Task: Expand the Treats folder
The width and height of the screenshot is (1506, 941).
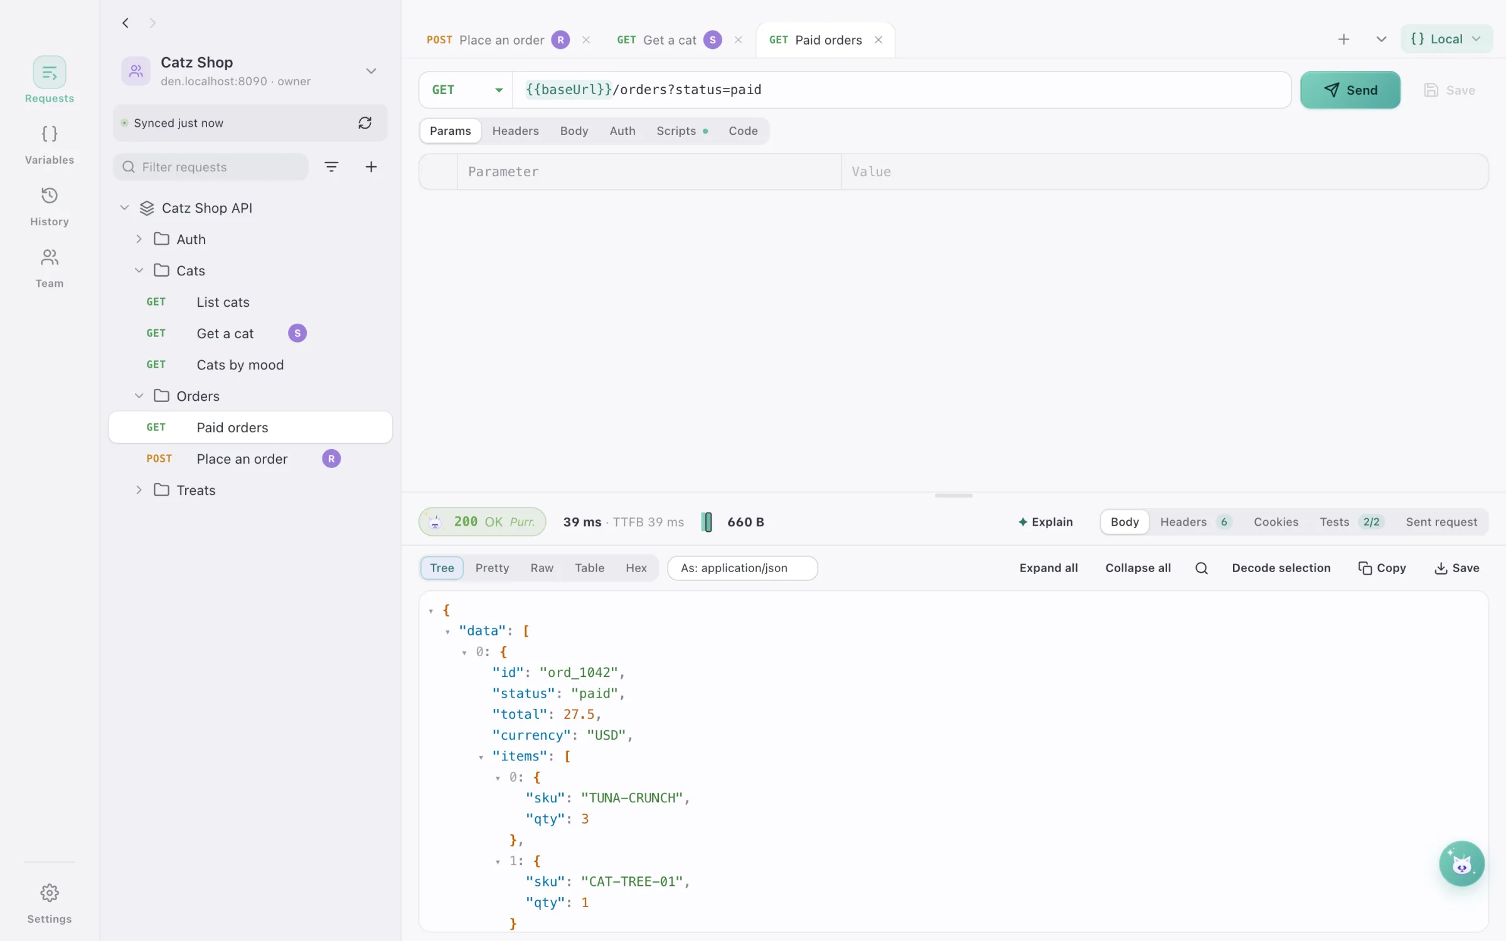Action: [x=139, y=490]
